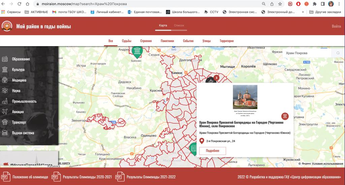The image size is (345, 185).
Task: Open Chrome three-dot menu
Action: [x=339, y=4]
